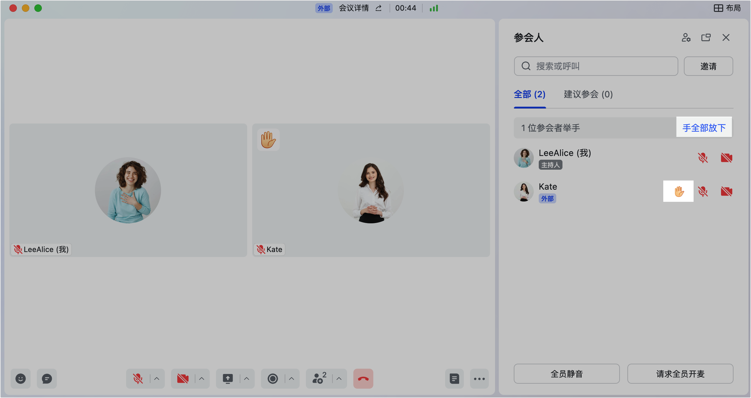Click Kate's 外部 badge in list
The width and height of the screenshot is (751, 398).
(x=547, y=198)
